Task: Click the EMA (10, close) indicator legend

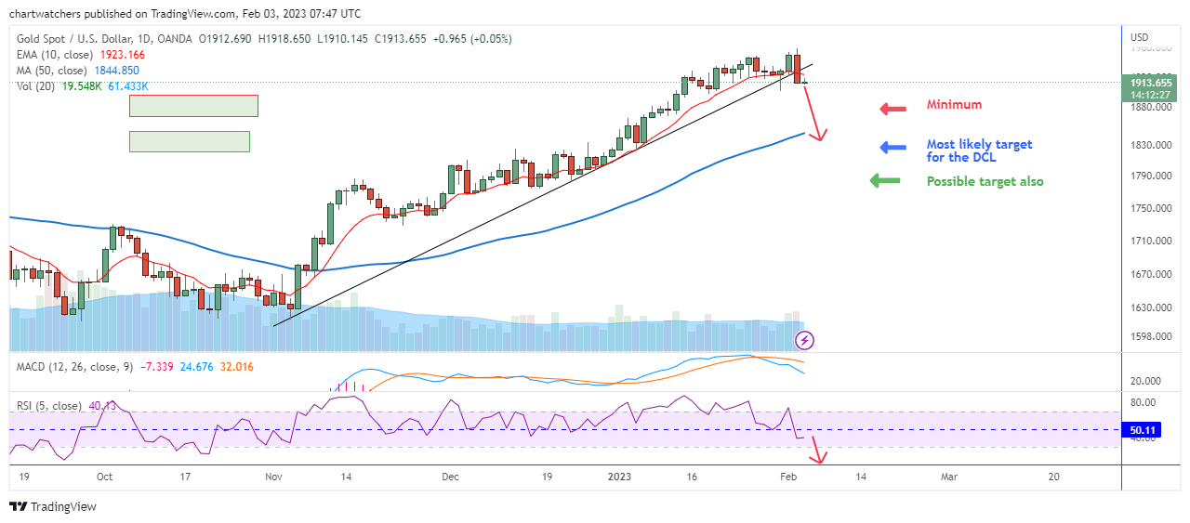Action: (54, 55)
